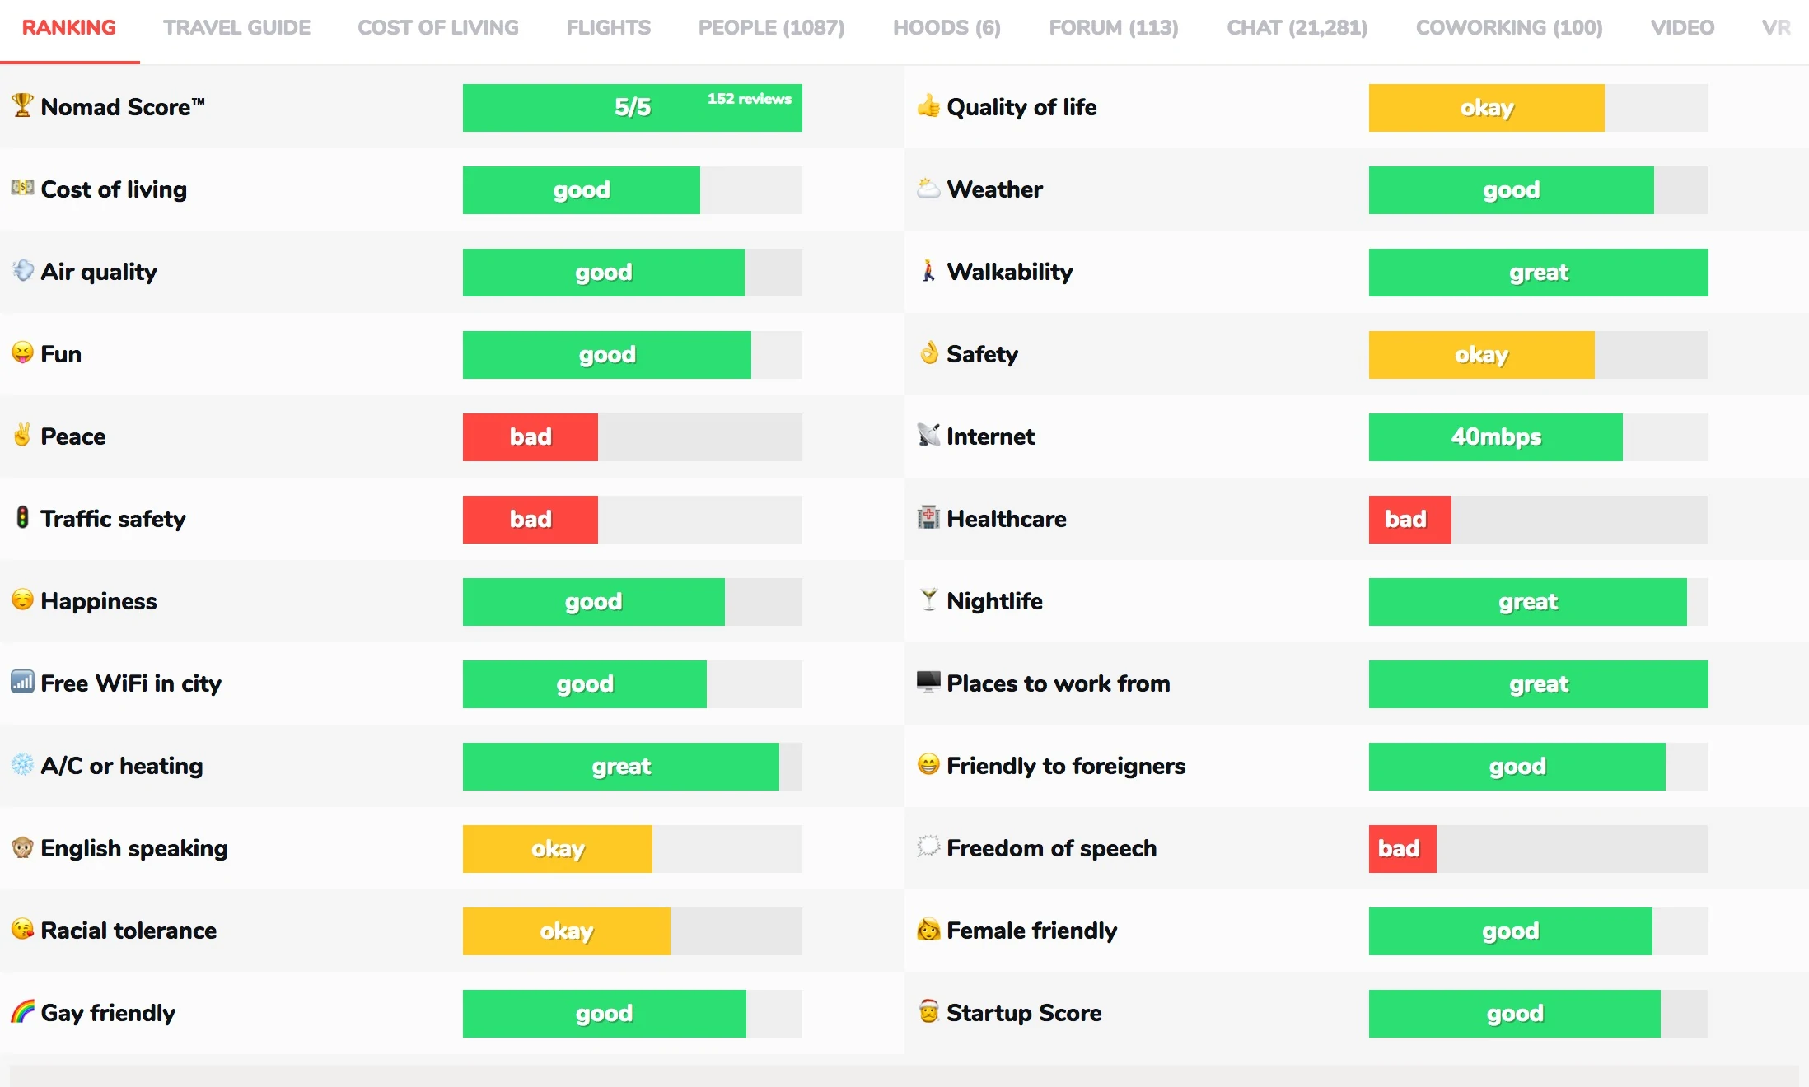Switch to the Travel Guide tab

(236, 28)
